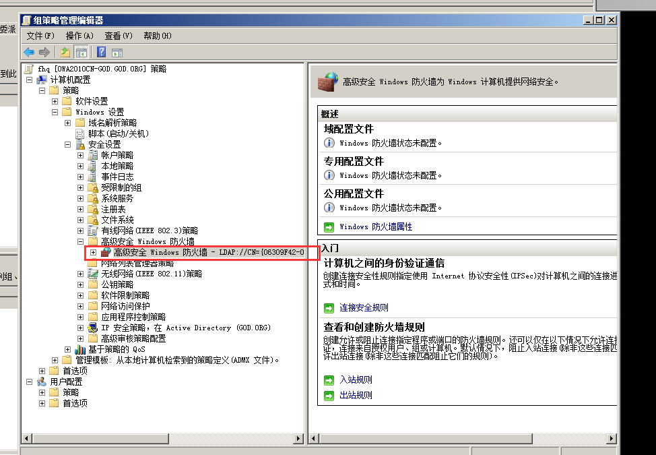
Task: Toggle the Show/Hide action pane icon
Action: [117, 53]
